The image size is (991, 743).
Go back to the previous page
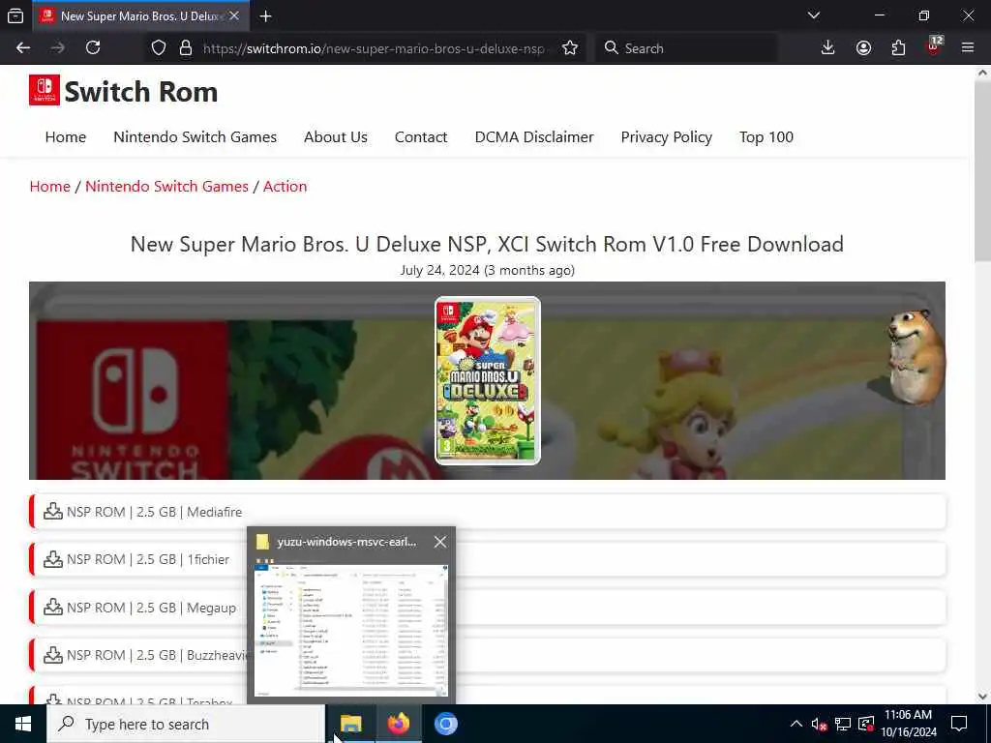pos(23,48)
